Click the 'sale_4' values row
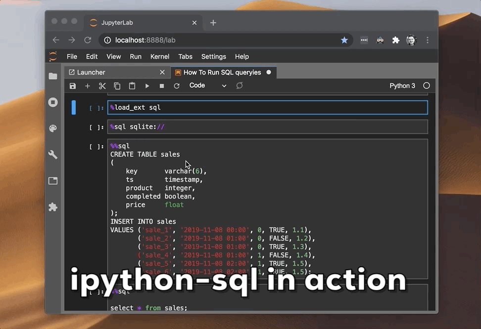481x329 pixels. pyautogui.click(x=226, y=255)
